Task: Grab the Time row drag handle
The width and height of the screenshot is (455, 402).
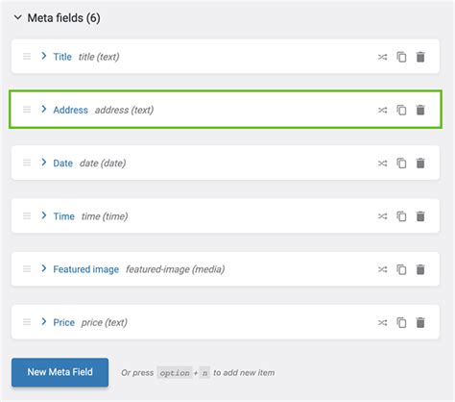Action: pyautogui.click(x=27, y=216)
